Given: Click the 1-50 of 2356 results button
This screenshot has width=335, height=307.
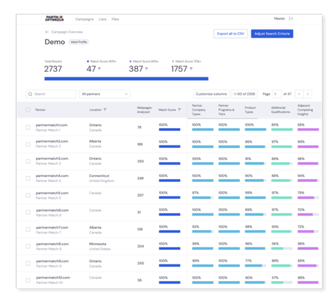Looking at the screenshot, I should [245, 94].
